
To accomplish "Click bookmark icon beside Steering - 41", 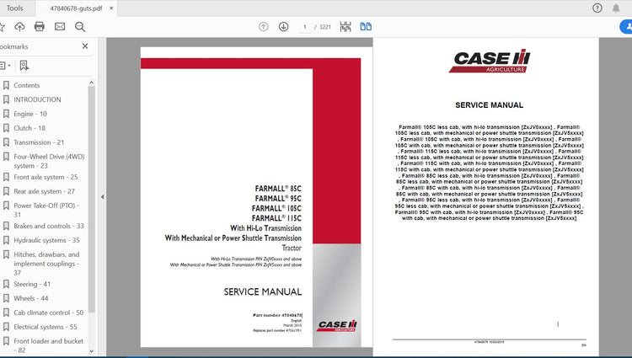I will (x=6, y=285).
